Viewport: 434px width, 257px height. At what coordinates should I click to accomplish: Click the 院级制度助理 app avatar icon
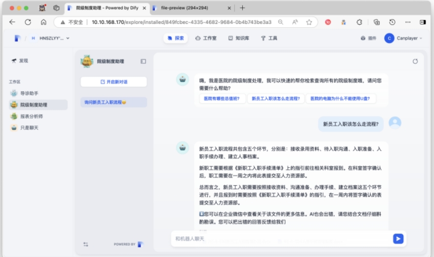87,61
